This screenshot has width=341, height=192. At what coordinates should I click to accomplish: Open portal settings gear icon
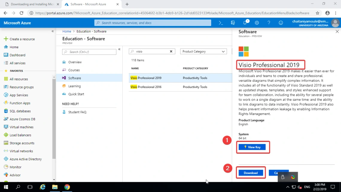click(x=257, y=23)
